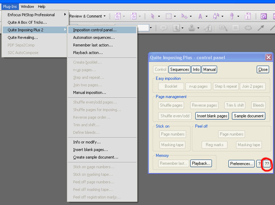Open dropdown beside pen path tool

(222, 16)
